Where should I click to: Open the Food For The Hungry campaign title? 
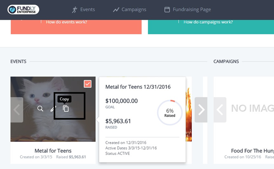click(x=252, y=151)
